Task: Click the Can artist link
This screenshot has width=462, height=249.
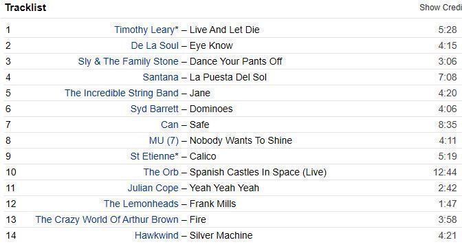Action: [x=170, y=124]
